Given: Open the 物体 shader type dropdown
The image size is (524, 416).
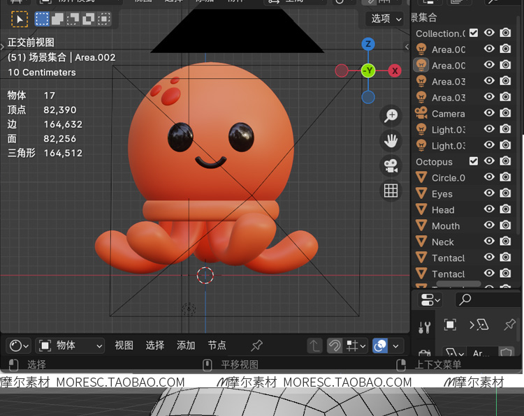Looking at the screenshot, I should click(70, 346).
